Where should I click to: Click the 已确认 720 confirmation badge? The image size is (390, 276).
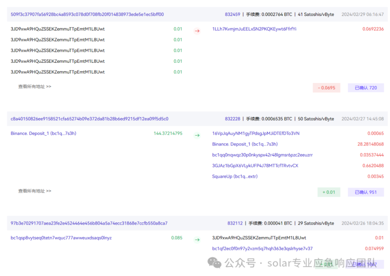(x=366, y=88)
